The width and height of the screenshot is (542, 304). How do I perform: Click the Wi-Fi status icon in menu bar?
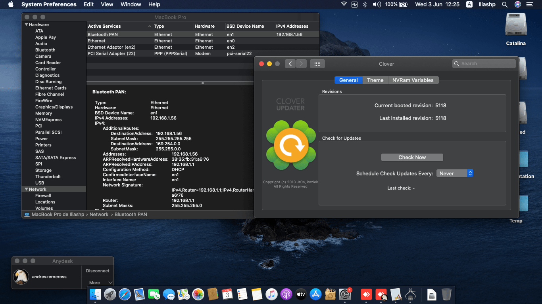344,4
